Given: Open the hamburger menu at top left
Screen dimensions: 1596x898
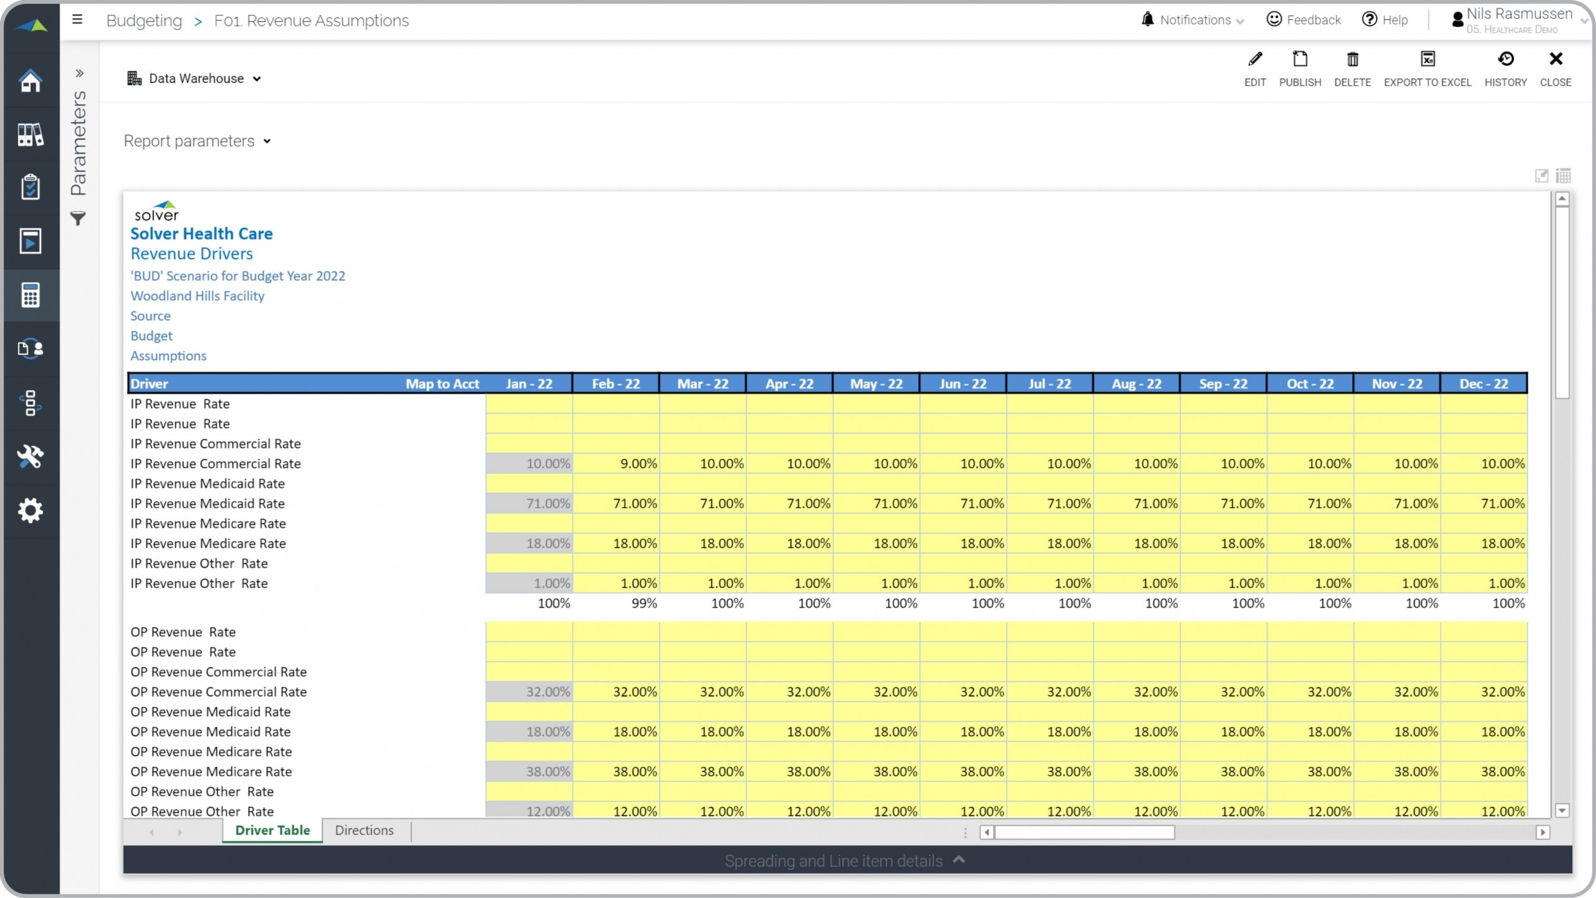Looking at the screenshot, I should click(77, 19).
